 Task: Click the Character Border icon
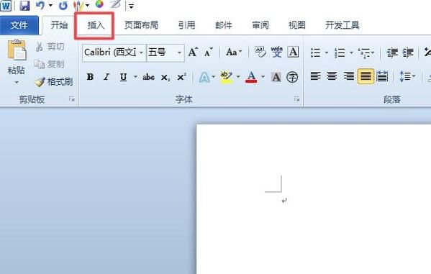pyautogui.click(x=293, y=52)
